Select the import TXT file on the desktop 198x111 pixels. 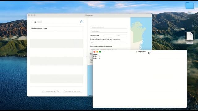pos(190,38)
